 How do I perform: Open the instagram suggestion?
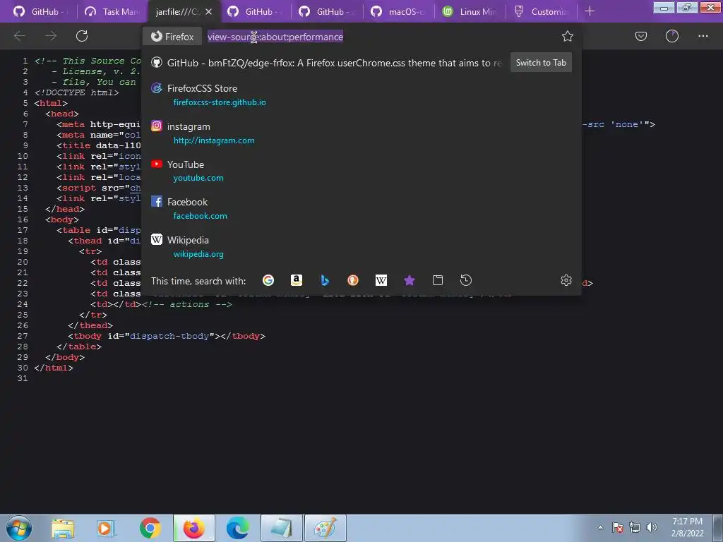tap(361, 133)
